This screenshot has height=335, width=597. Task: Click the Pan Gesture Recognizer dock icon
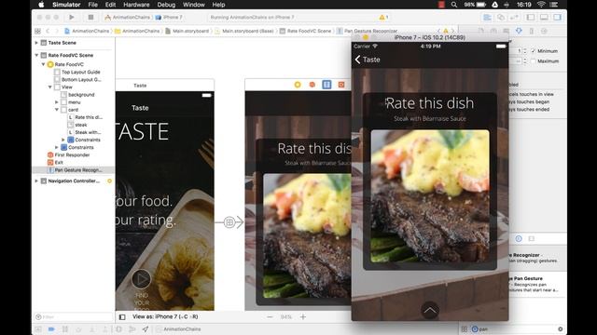point(326,85)
